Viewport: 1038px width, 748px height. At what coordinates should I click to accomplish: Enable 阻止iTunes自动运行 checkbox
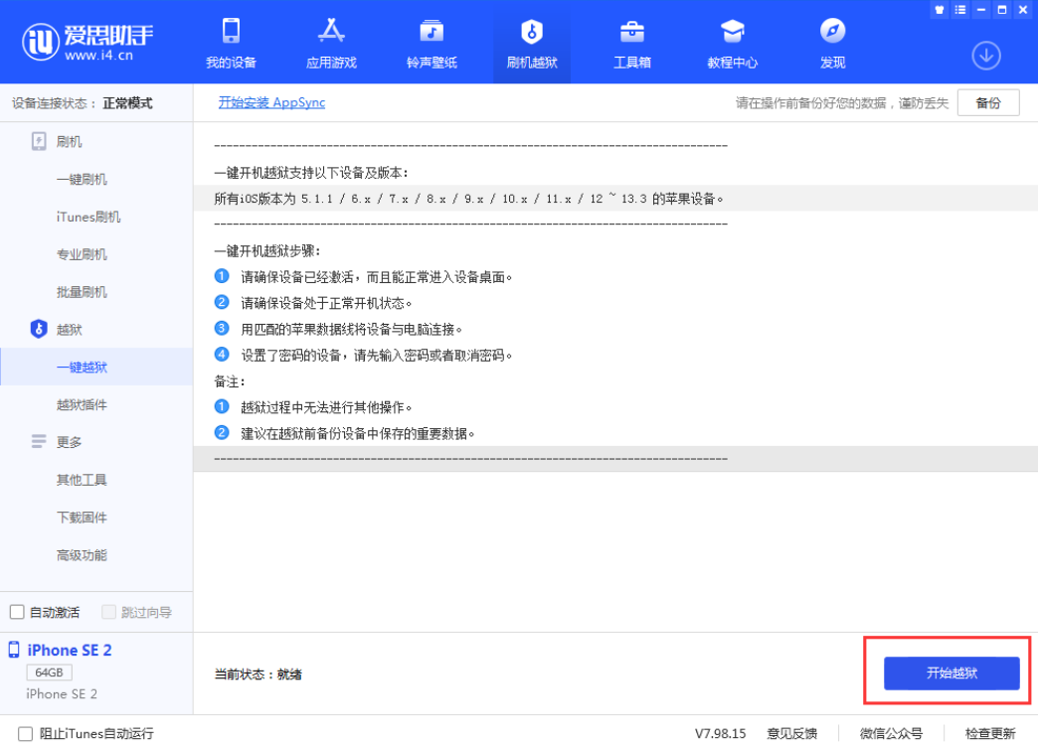[x=25, y=733]
